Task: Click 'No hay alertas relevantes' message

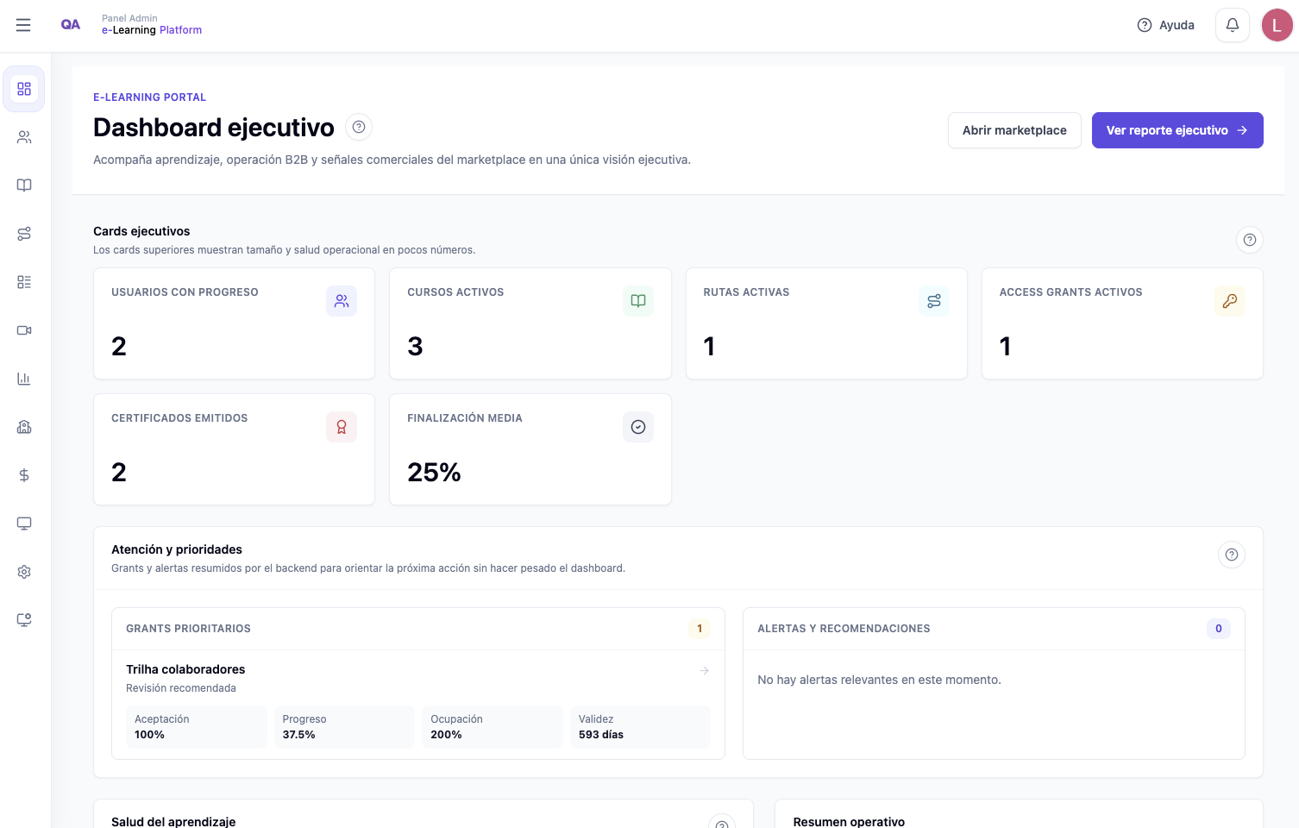Action: pos(879,680)
